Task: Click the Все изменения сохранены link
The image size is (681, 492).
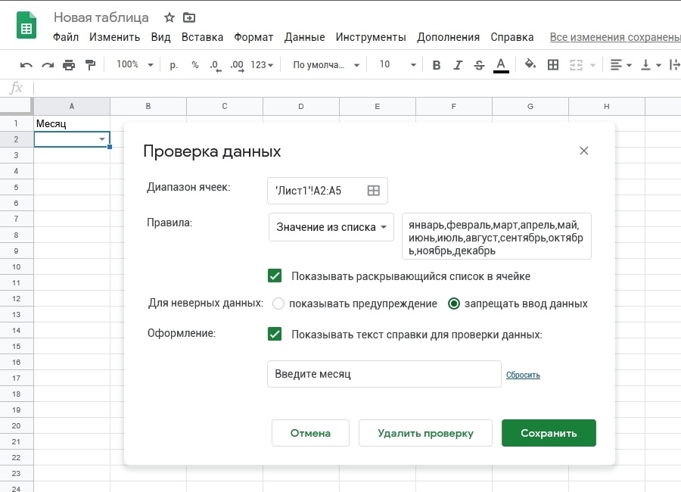Action: coord(615,37)
